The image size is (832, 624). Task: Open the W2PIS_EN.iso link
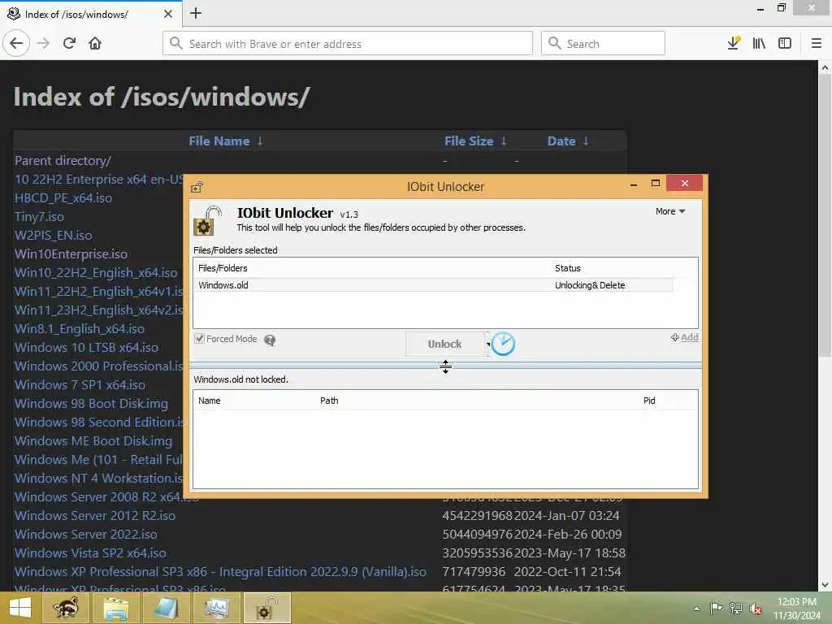(x=53, y=235)
